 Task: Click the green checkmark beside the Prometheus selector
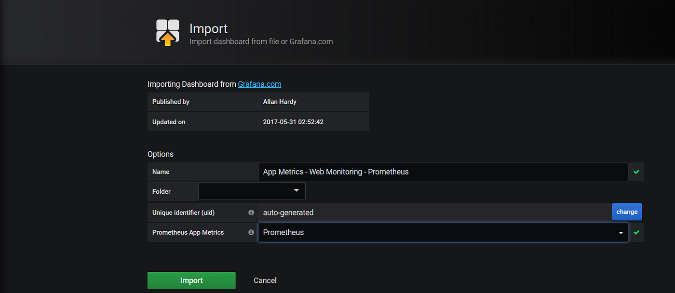636,232
